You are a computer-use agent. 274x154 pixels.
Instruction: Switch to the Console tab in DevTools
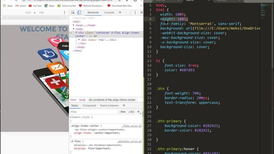point(109,12)
